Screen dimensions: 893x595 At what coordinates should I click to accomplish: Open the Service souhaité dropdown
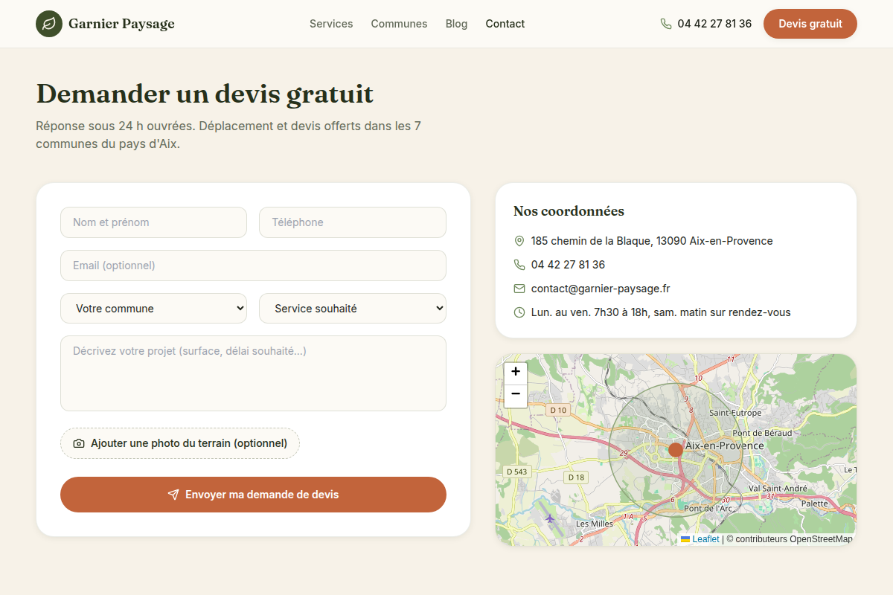[x=353, y=309]
